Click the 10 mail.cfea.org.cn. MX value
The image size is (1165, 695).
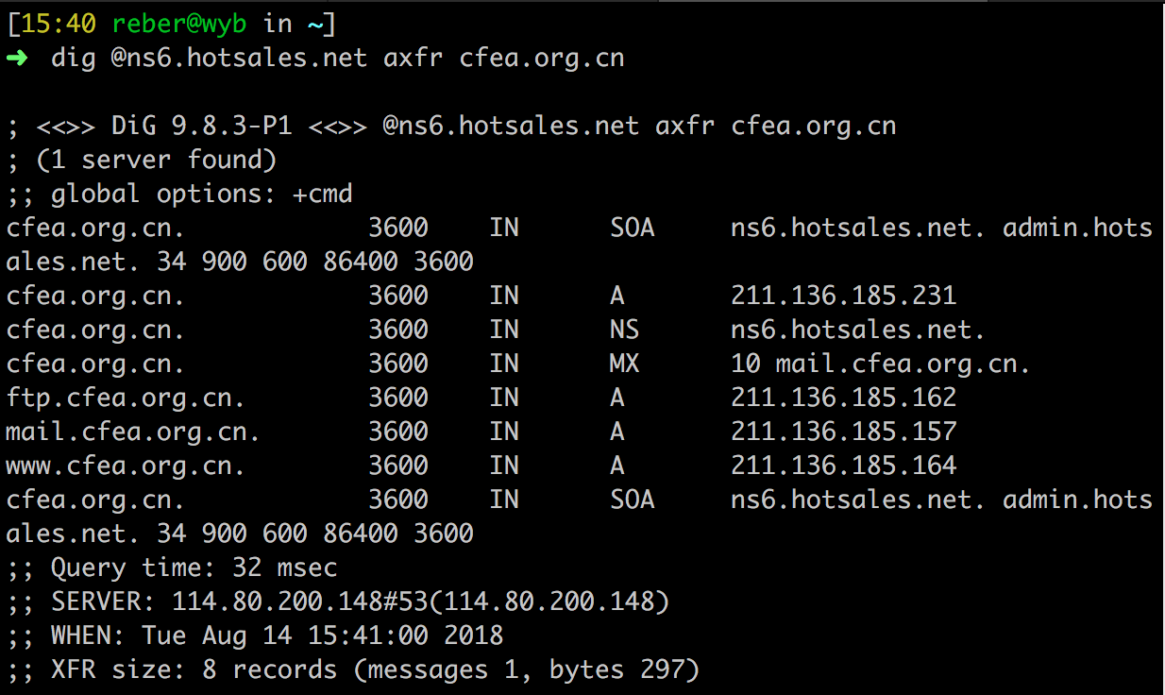click(881, 364)
